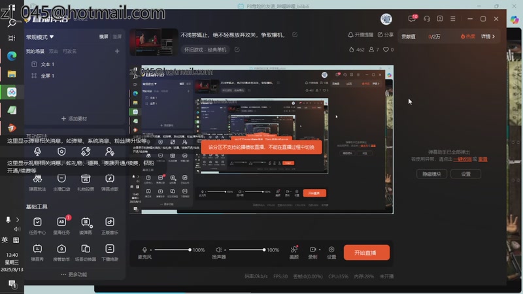Expand speaker device arrow next to 扬声器
Screen dimensions: 523x294
(x=225, y=250)
